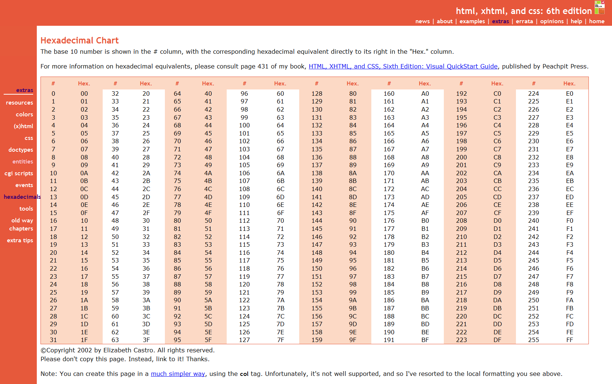Open tools in the sidebar
This screenshot has height=384, width=612.
pos(26,209)
